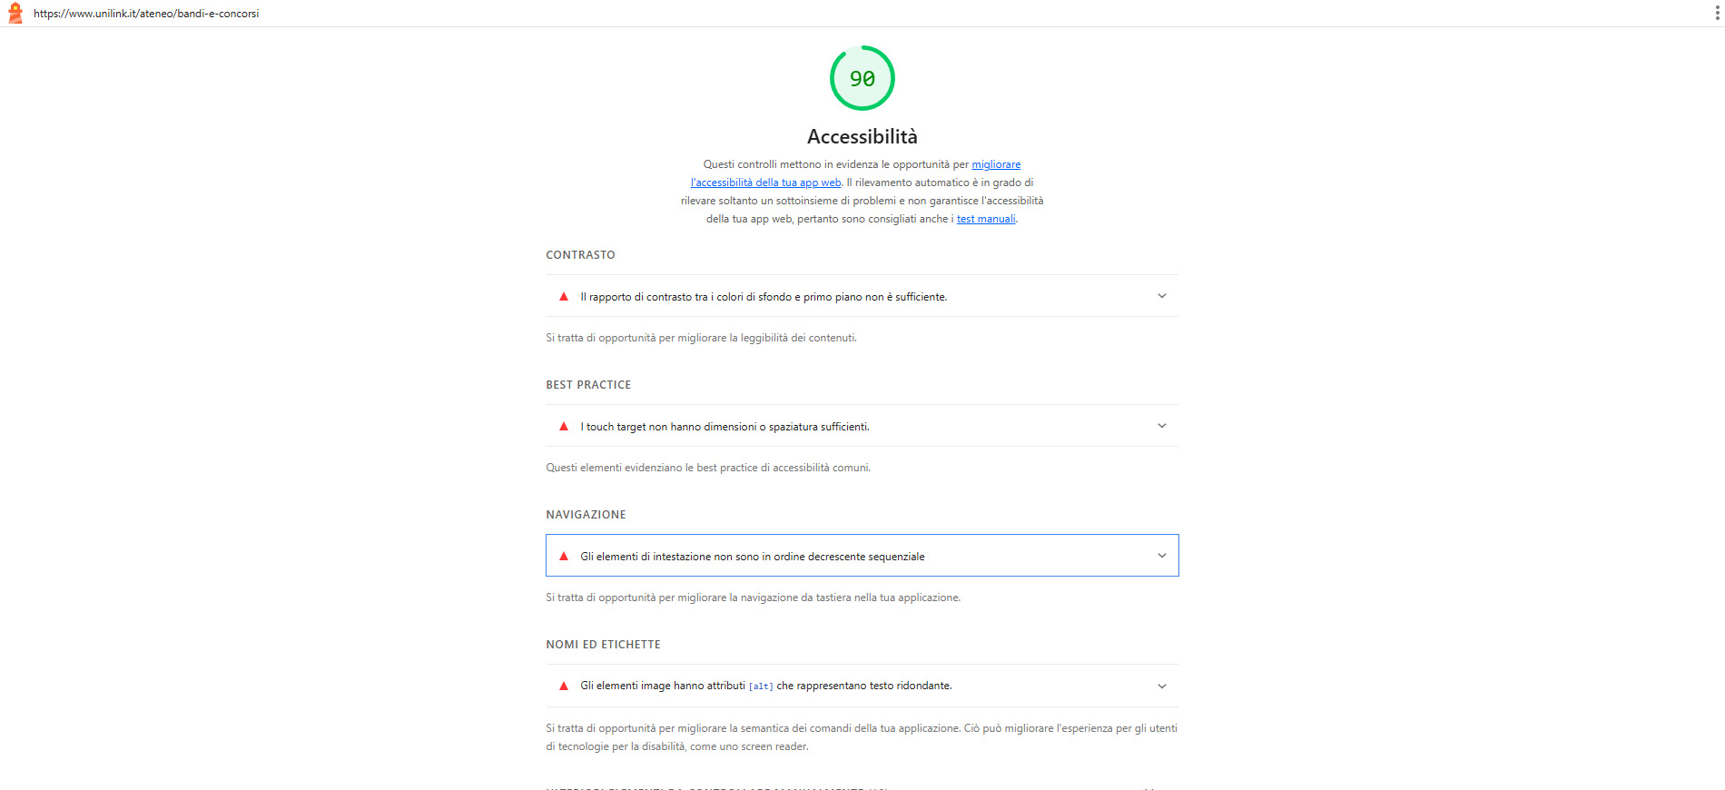Click the red triangle beside image alt audit

tap(564, 686)
